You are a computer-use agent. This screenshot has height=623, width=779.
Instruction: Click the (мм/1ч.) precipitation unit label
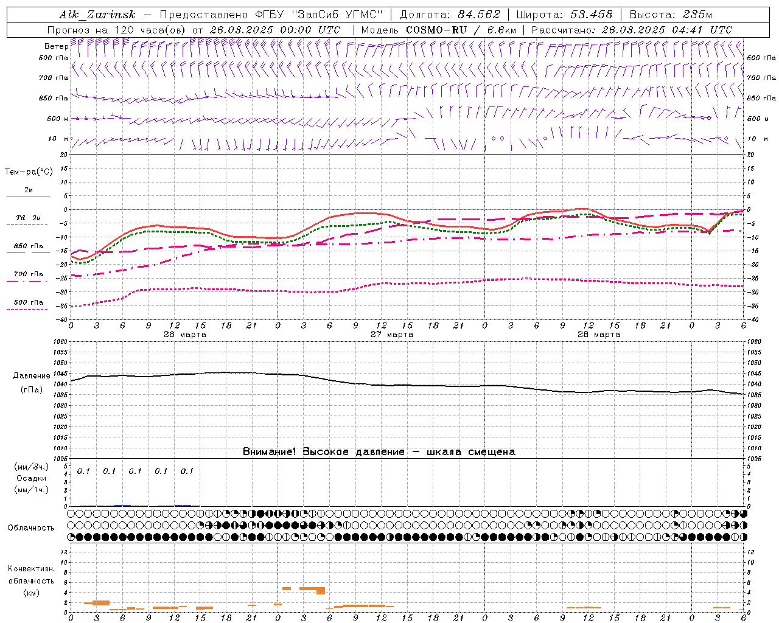[x=32, y=490]
